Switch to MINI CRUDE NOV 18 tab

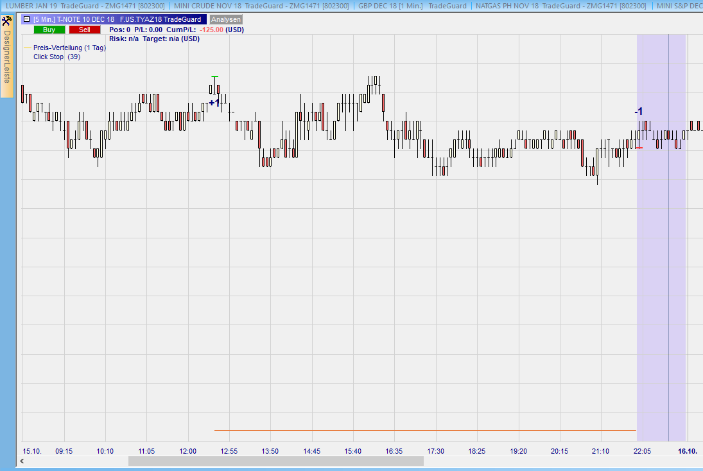pyautogui.click(x=261, y=6)
